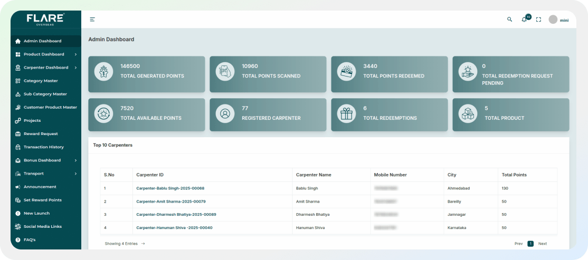Toggle the sidebar with hamburger menu icon
This screenshot has height=260, width=588.
point(92,20)
